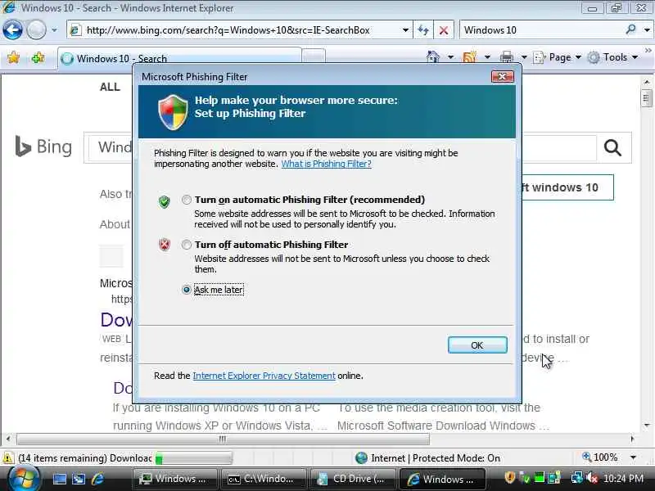Click the 100% zoom level button

tap(600, 457)
